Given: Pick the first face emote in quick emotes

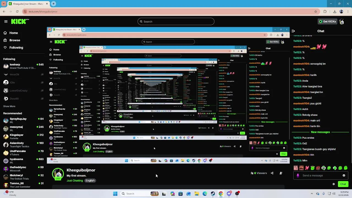Looking at the screenshot, I should click(296, 168).
